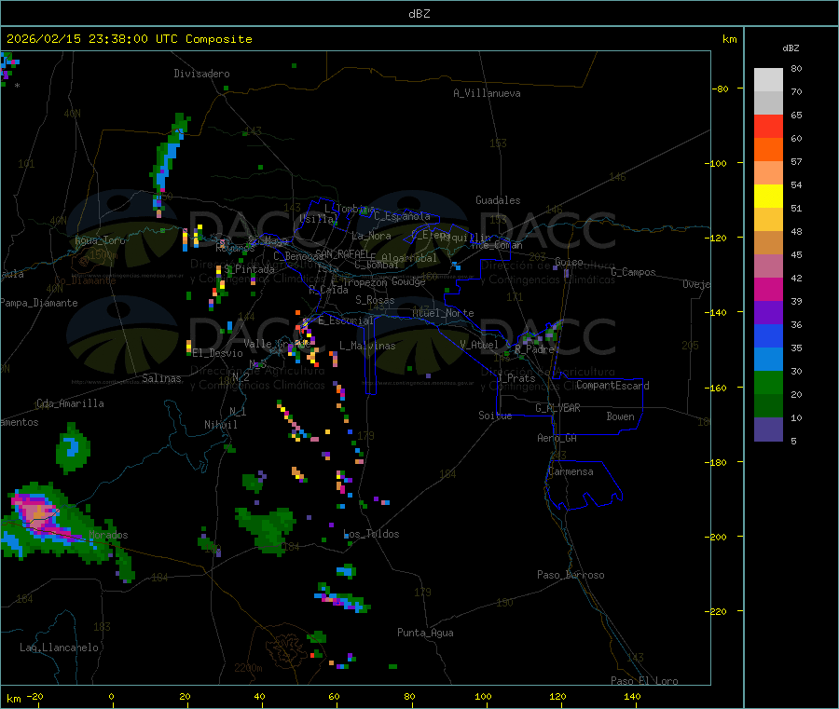Click the dark orange 57-60 dBZ legend swatch
The image size is (839, 709).
tap(768, 150)
